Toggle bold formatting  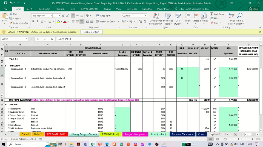tap(33, 21)
